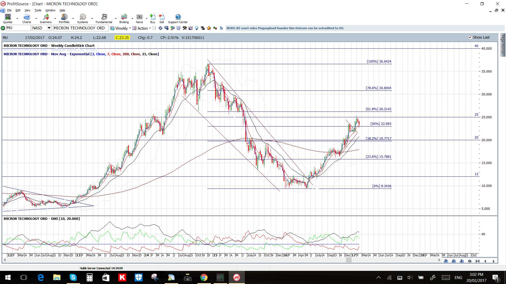The width and height of the screenshot is (506, 284).
Task: Click the 61.8% Fibonacci level label
Action: [378, 109]
